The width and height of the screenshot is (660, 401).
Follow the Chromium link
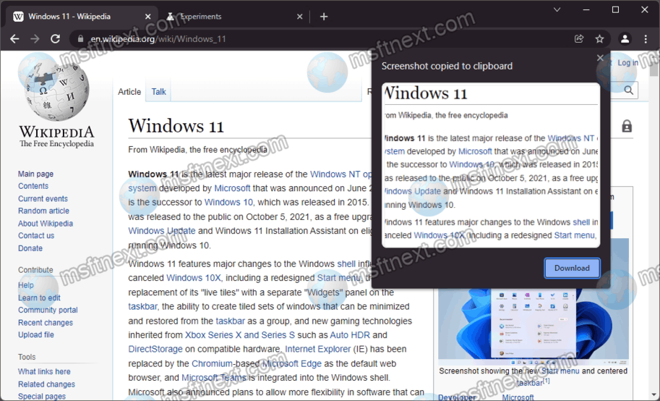(212, 363)
